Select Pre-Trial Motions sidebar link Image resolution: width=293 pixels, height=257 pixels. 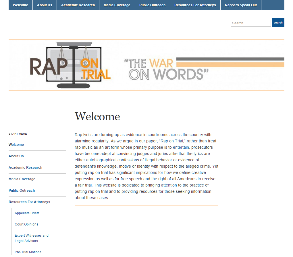point(28,252)
